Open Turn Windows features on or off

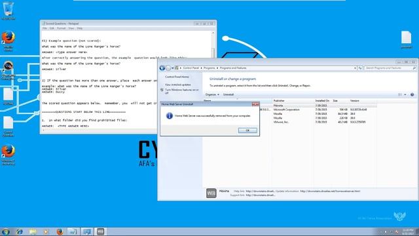(x=182, y=91)
